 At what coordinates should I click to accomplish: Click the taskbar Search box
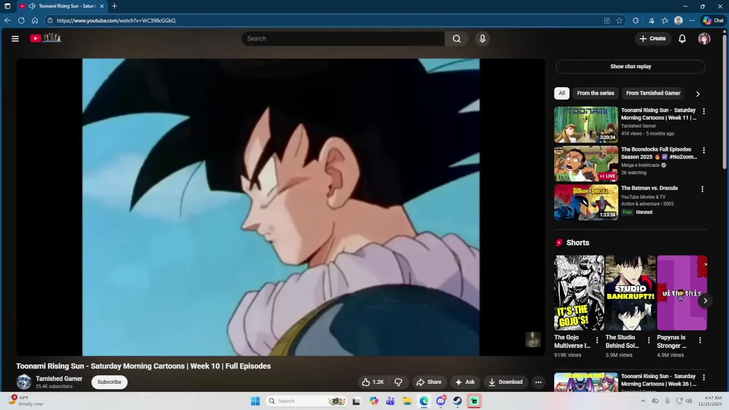306,401
